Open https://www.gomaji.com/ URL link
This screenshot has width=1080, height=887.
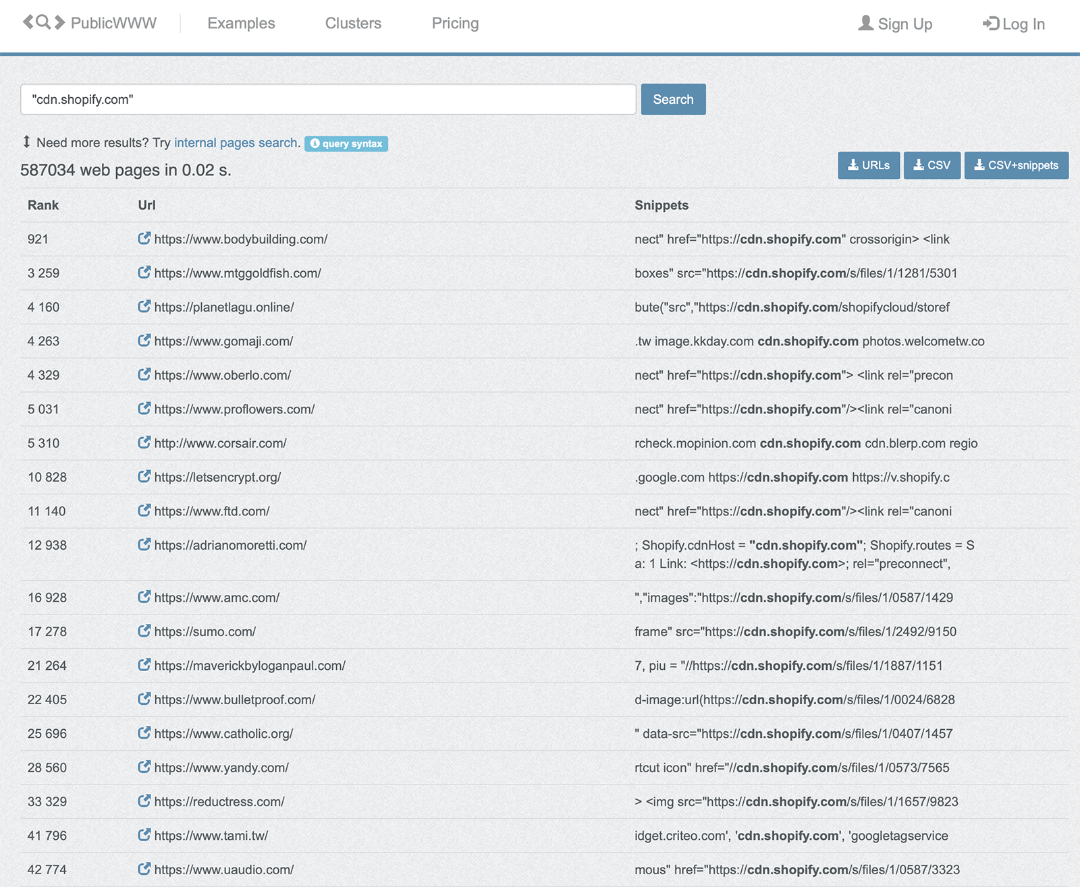pyautogui.click(x=223, y=341)
